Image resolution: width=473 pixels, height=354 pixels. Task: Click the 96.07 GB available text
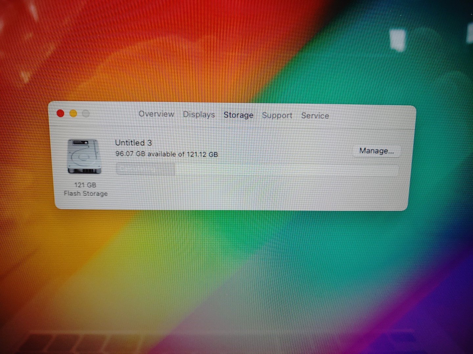pos(167,154)
